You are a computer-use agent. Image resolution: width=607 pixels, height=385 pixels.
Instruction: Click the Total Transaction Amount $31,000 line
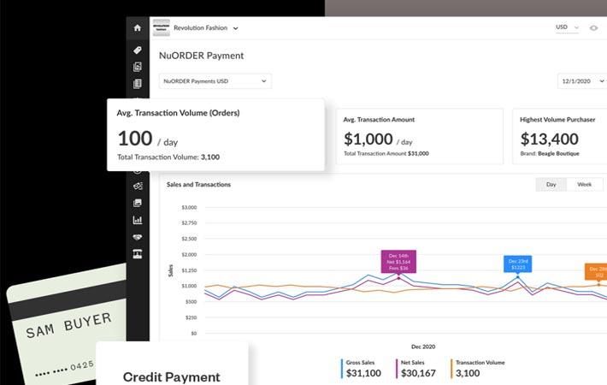[386, 153]
